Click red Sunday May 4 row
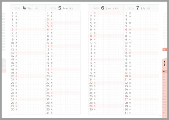Screen dimensions: 169x120 [63, 23]
